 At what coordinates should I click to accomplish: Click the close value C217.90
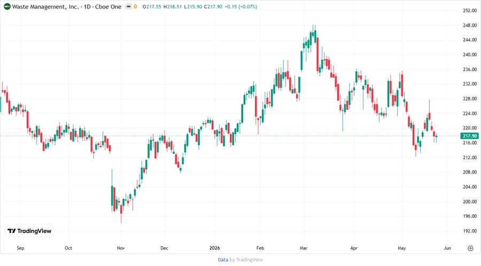213,6
